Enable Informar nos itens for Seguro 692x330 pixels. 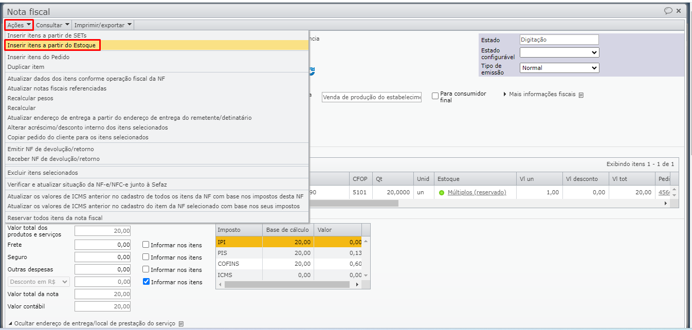146,257
